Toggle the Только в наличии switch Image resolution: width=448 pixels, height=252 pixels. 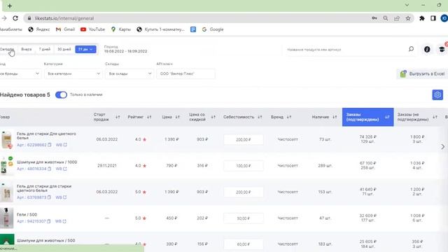[61, 95]
